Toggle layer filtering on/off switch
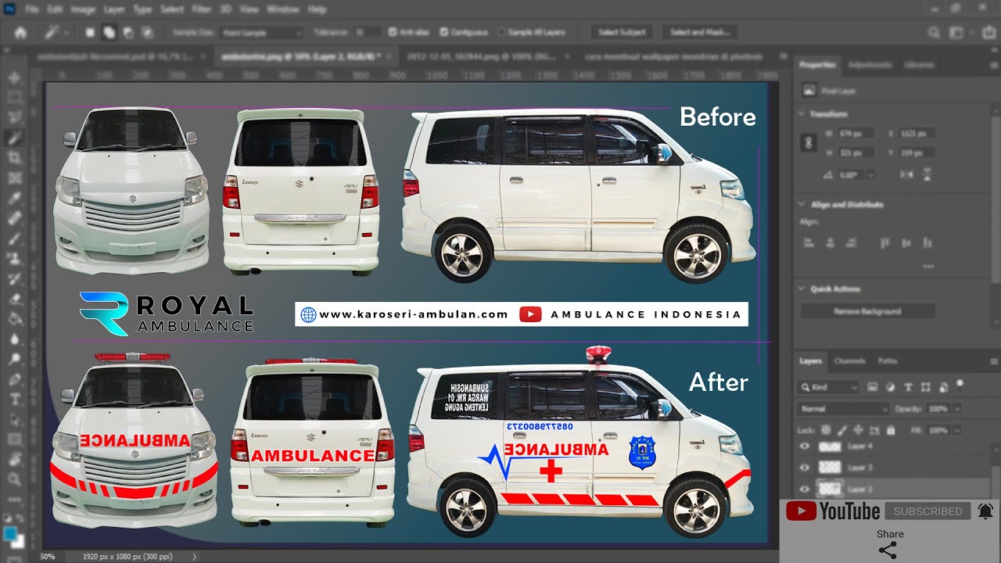This screenshot has height=563, width=1001. [x=960, y=384]
